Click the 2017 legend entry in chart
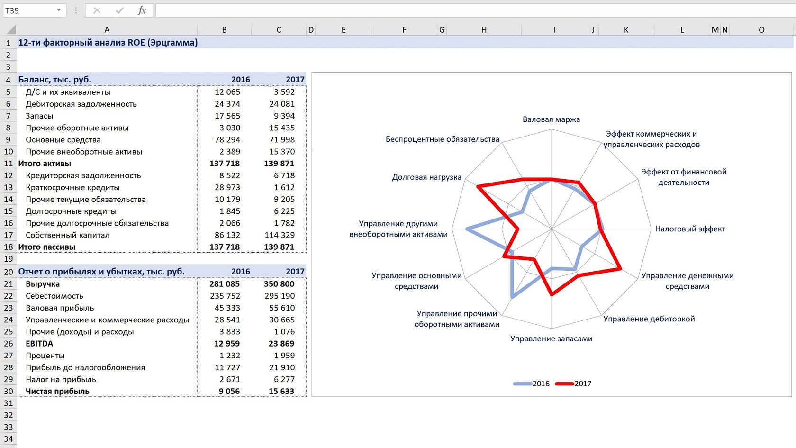Screen dimensions: 796x448 click(573, 384)
